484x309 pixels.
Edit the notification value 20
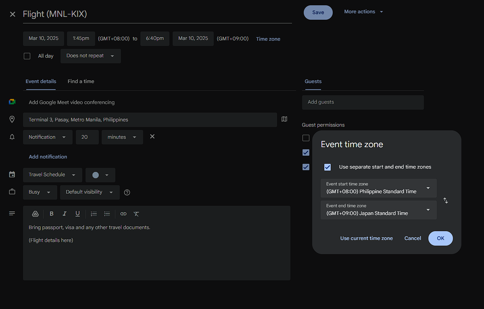87,137
